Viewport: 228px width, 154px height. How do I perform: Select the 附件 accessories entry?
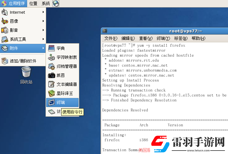(23, 48)
